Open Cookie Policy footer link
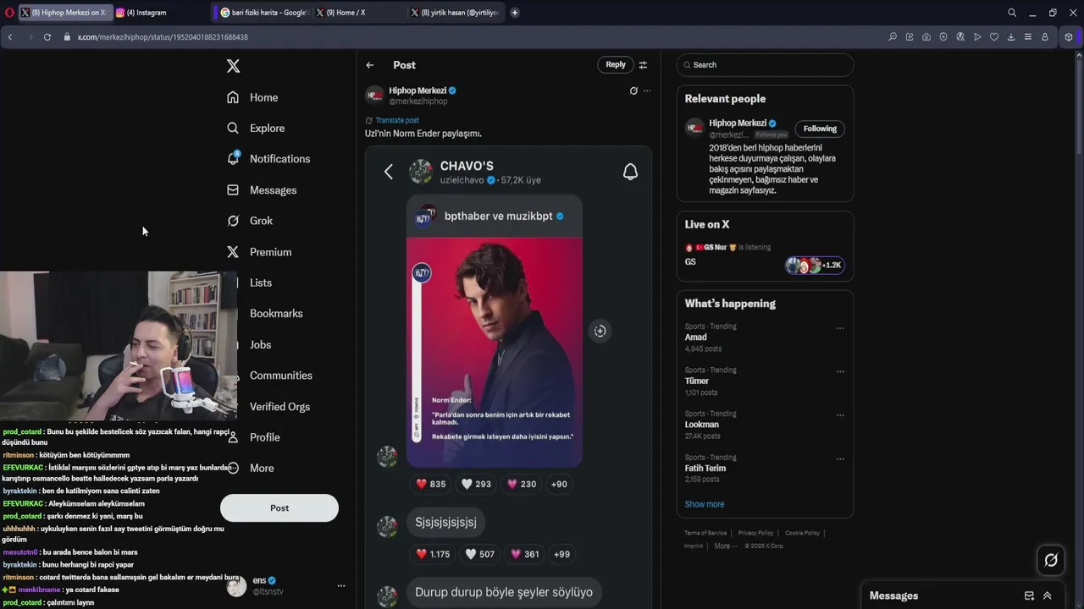The image size is (1084, 609). (802, 533)
